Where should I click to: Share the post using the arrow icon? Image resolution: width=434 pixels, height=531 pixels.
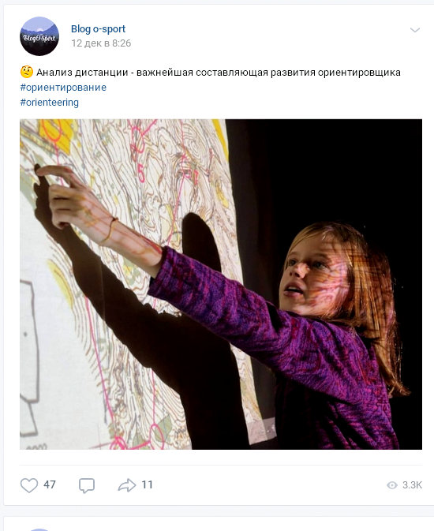[x=127, y=485]
